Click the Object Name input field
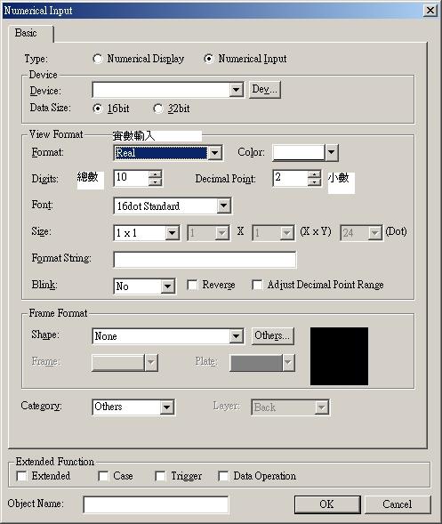This screenshot has height=524, width=442. coord(156,504)
